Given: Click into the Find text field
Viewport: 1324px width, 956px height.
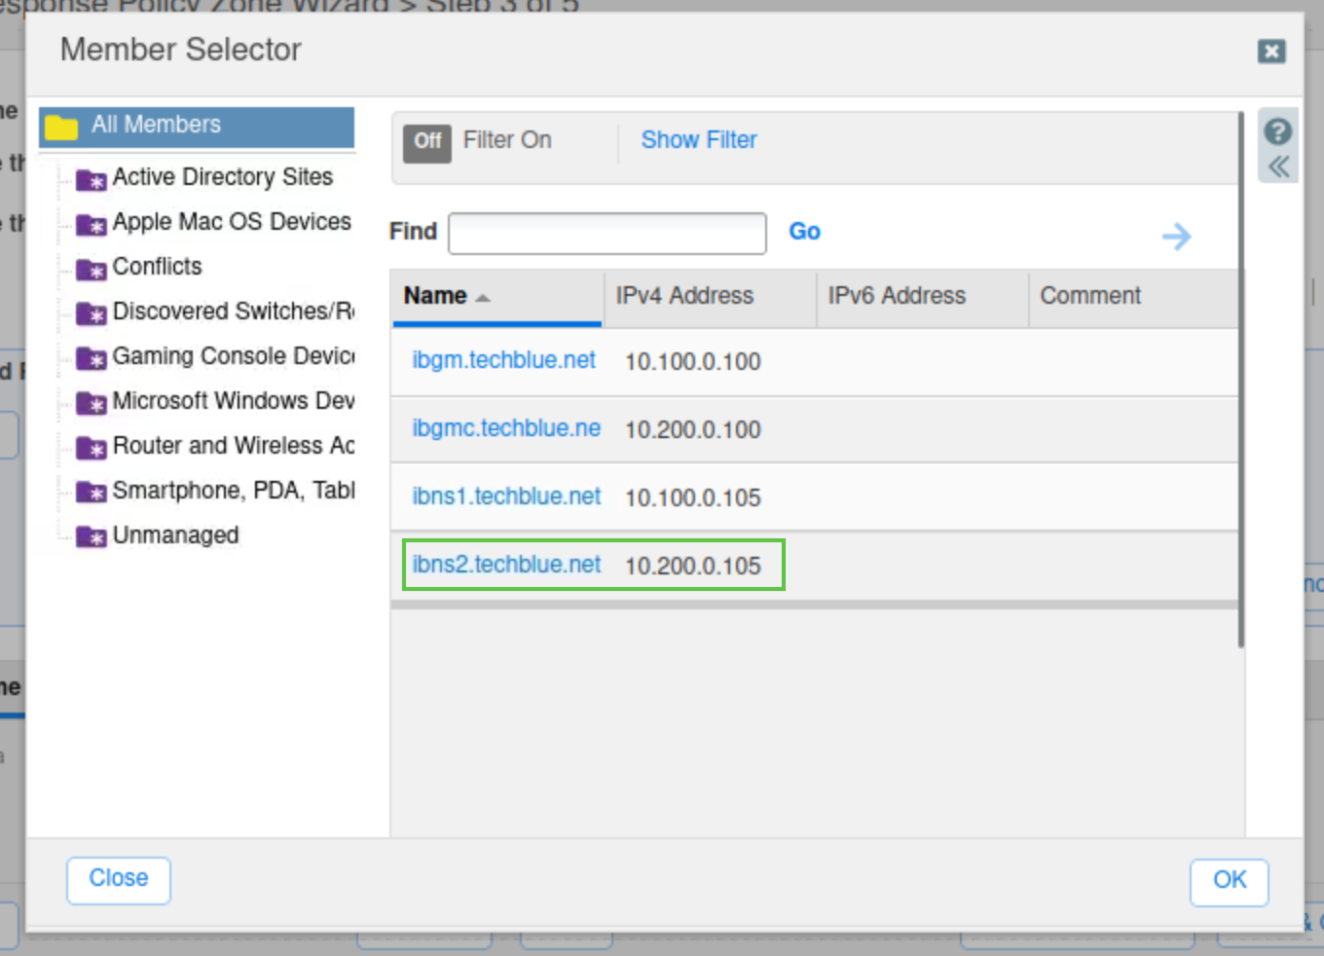Looking at the screenshot, I should (x=607, y=234).
